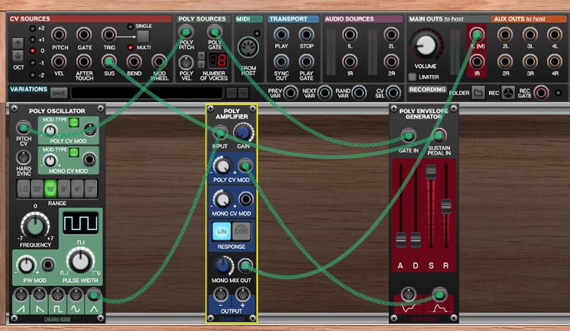
Task: Click the GATE jack in CV Sources
Action: click(x=84, y=35)
